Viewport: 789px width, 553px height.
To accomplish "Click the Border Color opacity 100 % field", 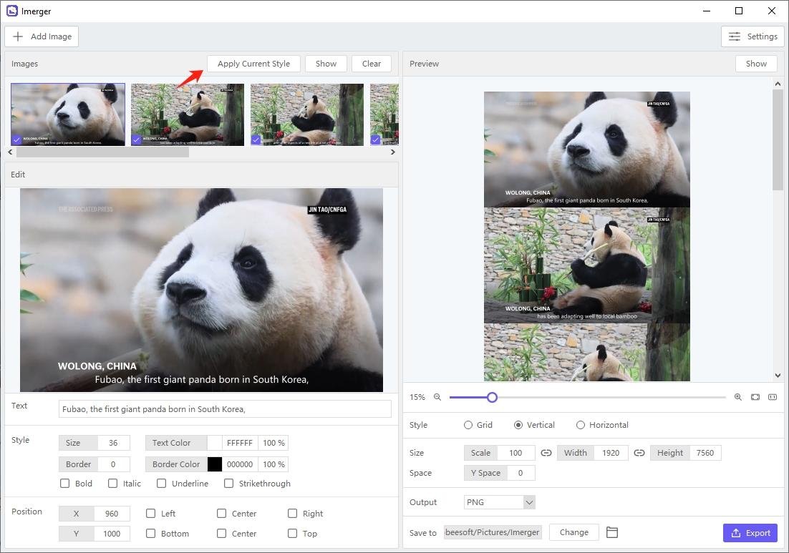I will (274, 464).
